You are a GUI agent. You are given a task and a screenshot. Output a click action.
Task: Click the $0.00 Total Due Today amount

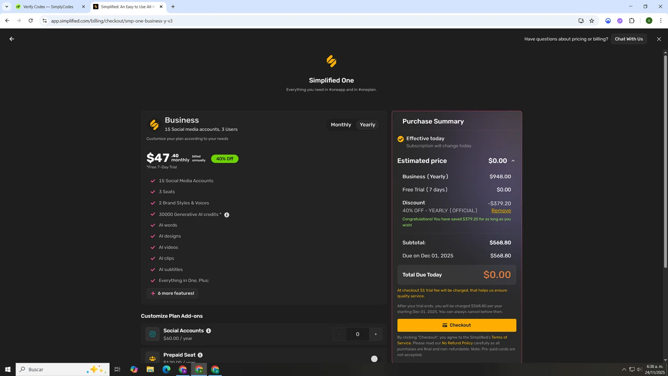coord(497,275)
